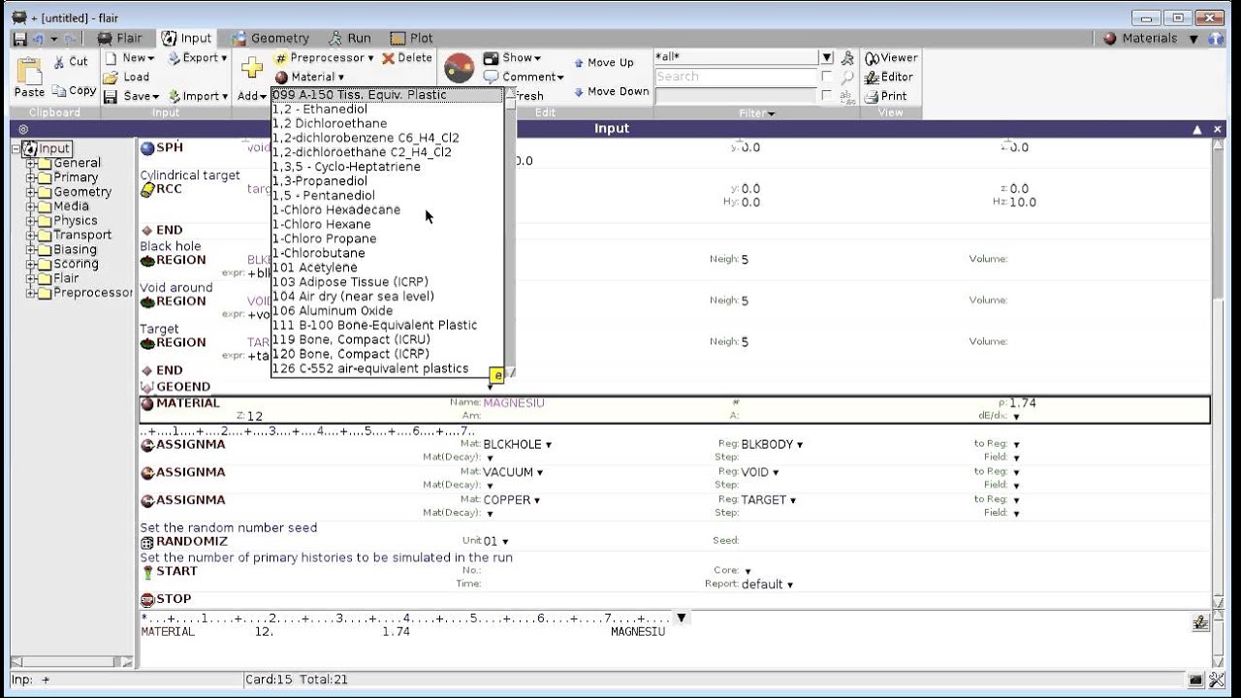The image size is (1241, 698).
Task: Switch to the Geometry tab
Action: pos(270,39)
